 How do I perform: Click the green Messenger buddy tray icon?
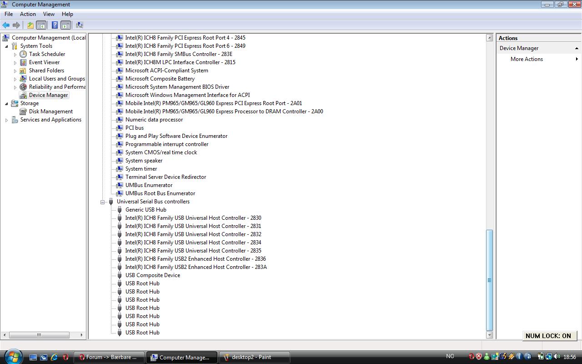click(x=487, y=357)
